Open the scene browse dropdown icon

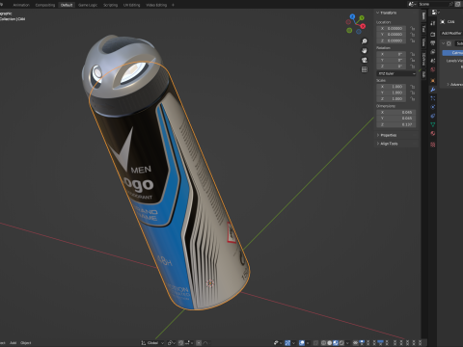(x=412, y=4)
